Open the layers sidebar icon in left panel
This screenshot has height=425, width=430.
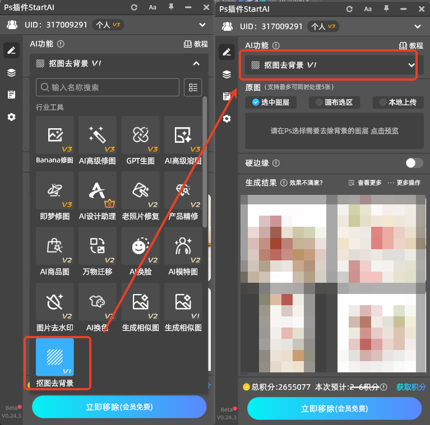[11, 73]
